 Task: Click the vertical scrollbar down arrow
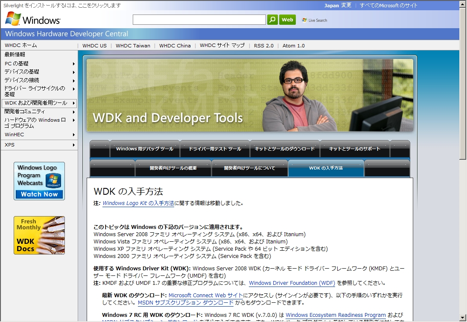pos(463,317)
